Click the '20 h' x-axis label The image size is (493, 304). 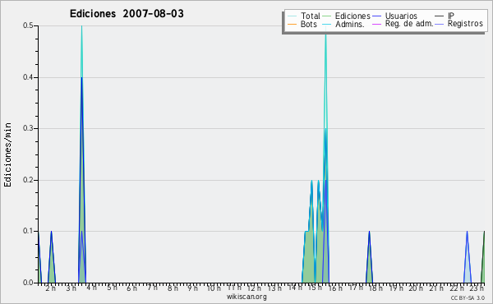[416, 288]
